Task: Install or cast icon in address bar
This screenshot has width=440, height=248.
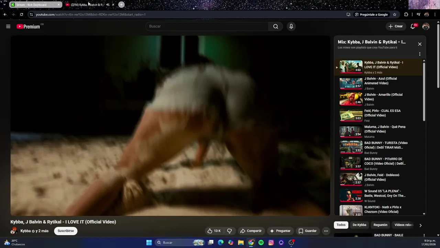Action: tap(349, 14)
